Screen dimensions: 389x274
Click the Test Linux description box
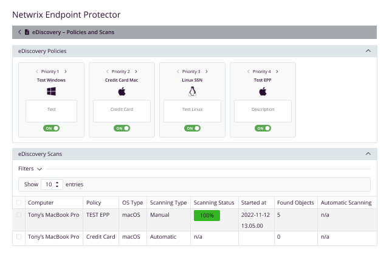192,111
